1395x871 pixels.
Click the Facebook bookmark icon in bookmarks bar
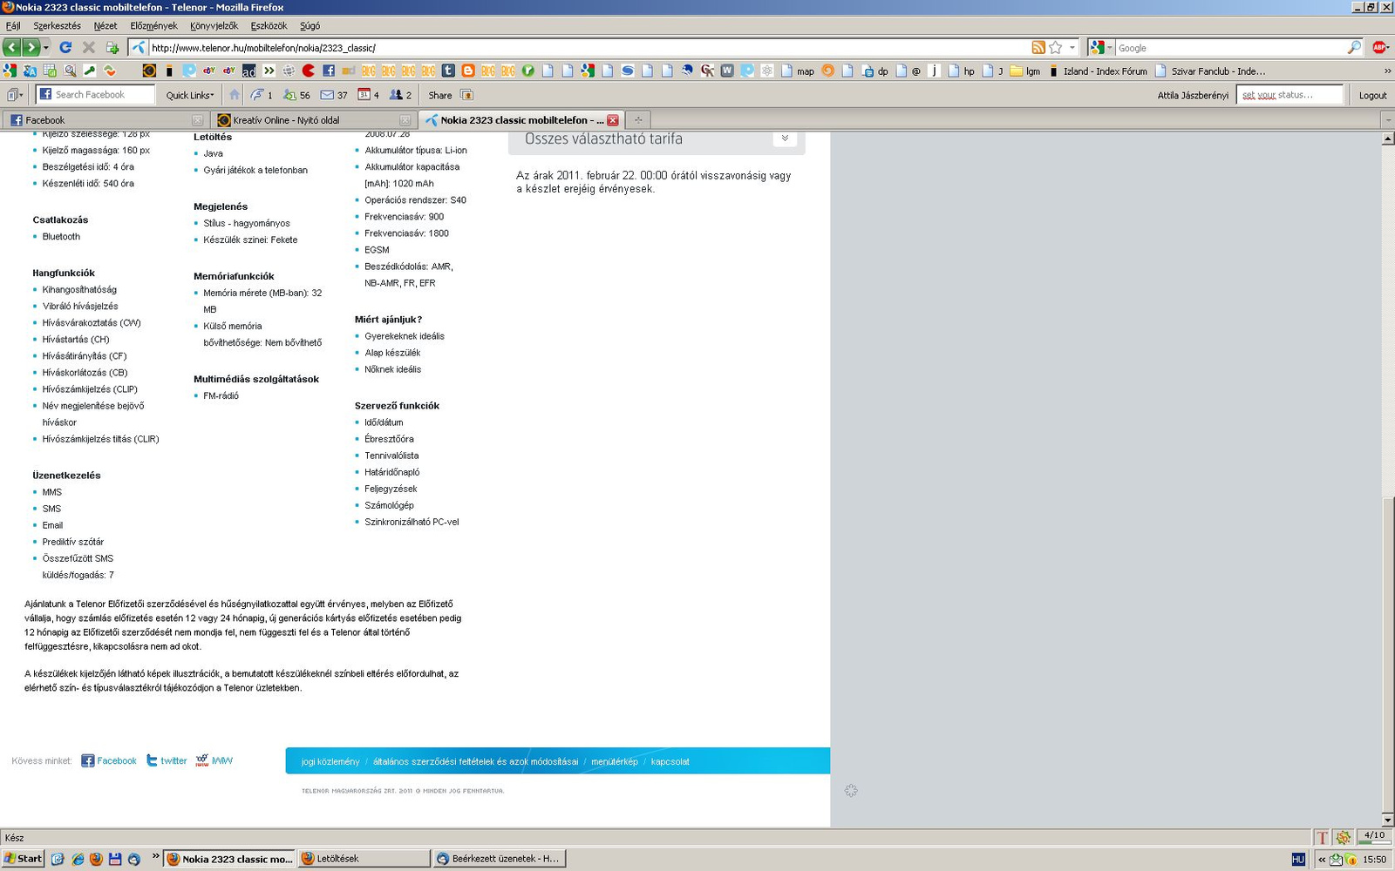329,71
